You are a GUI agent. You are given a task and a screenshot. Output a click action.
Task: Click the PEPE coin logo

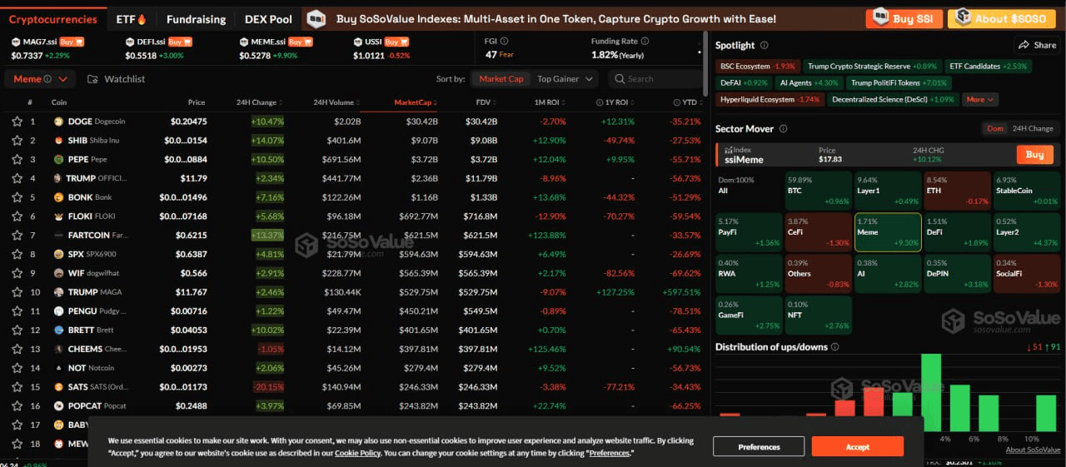58,159
